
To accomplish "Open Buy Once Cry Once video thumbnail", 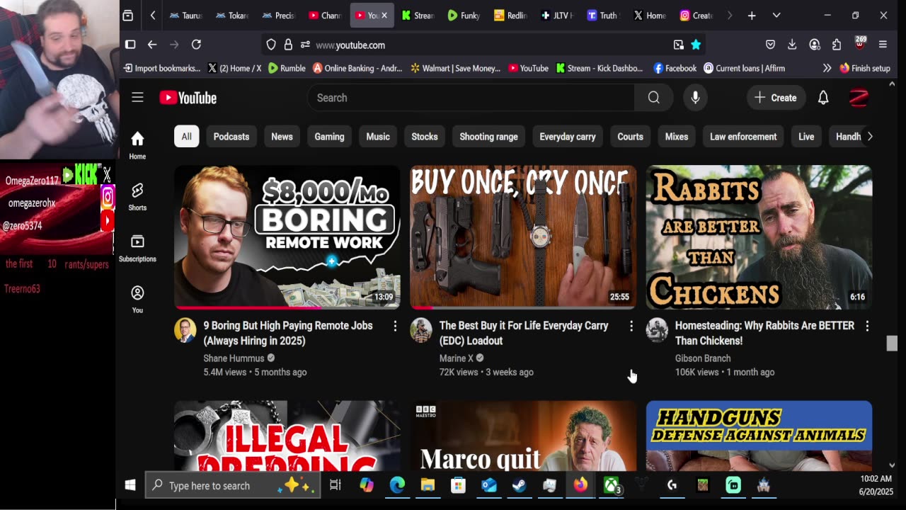I will pyautogui.click(x=523, y=237).
